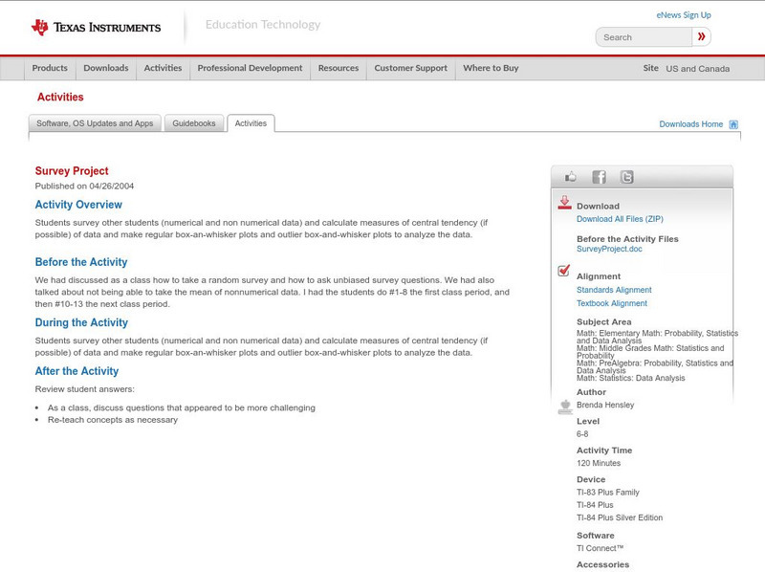The image size is (765, 572).
Task: Click the Published on 04/26/2004 text
Action: click(84, 186)
